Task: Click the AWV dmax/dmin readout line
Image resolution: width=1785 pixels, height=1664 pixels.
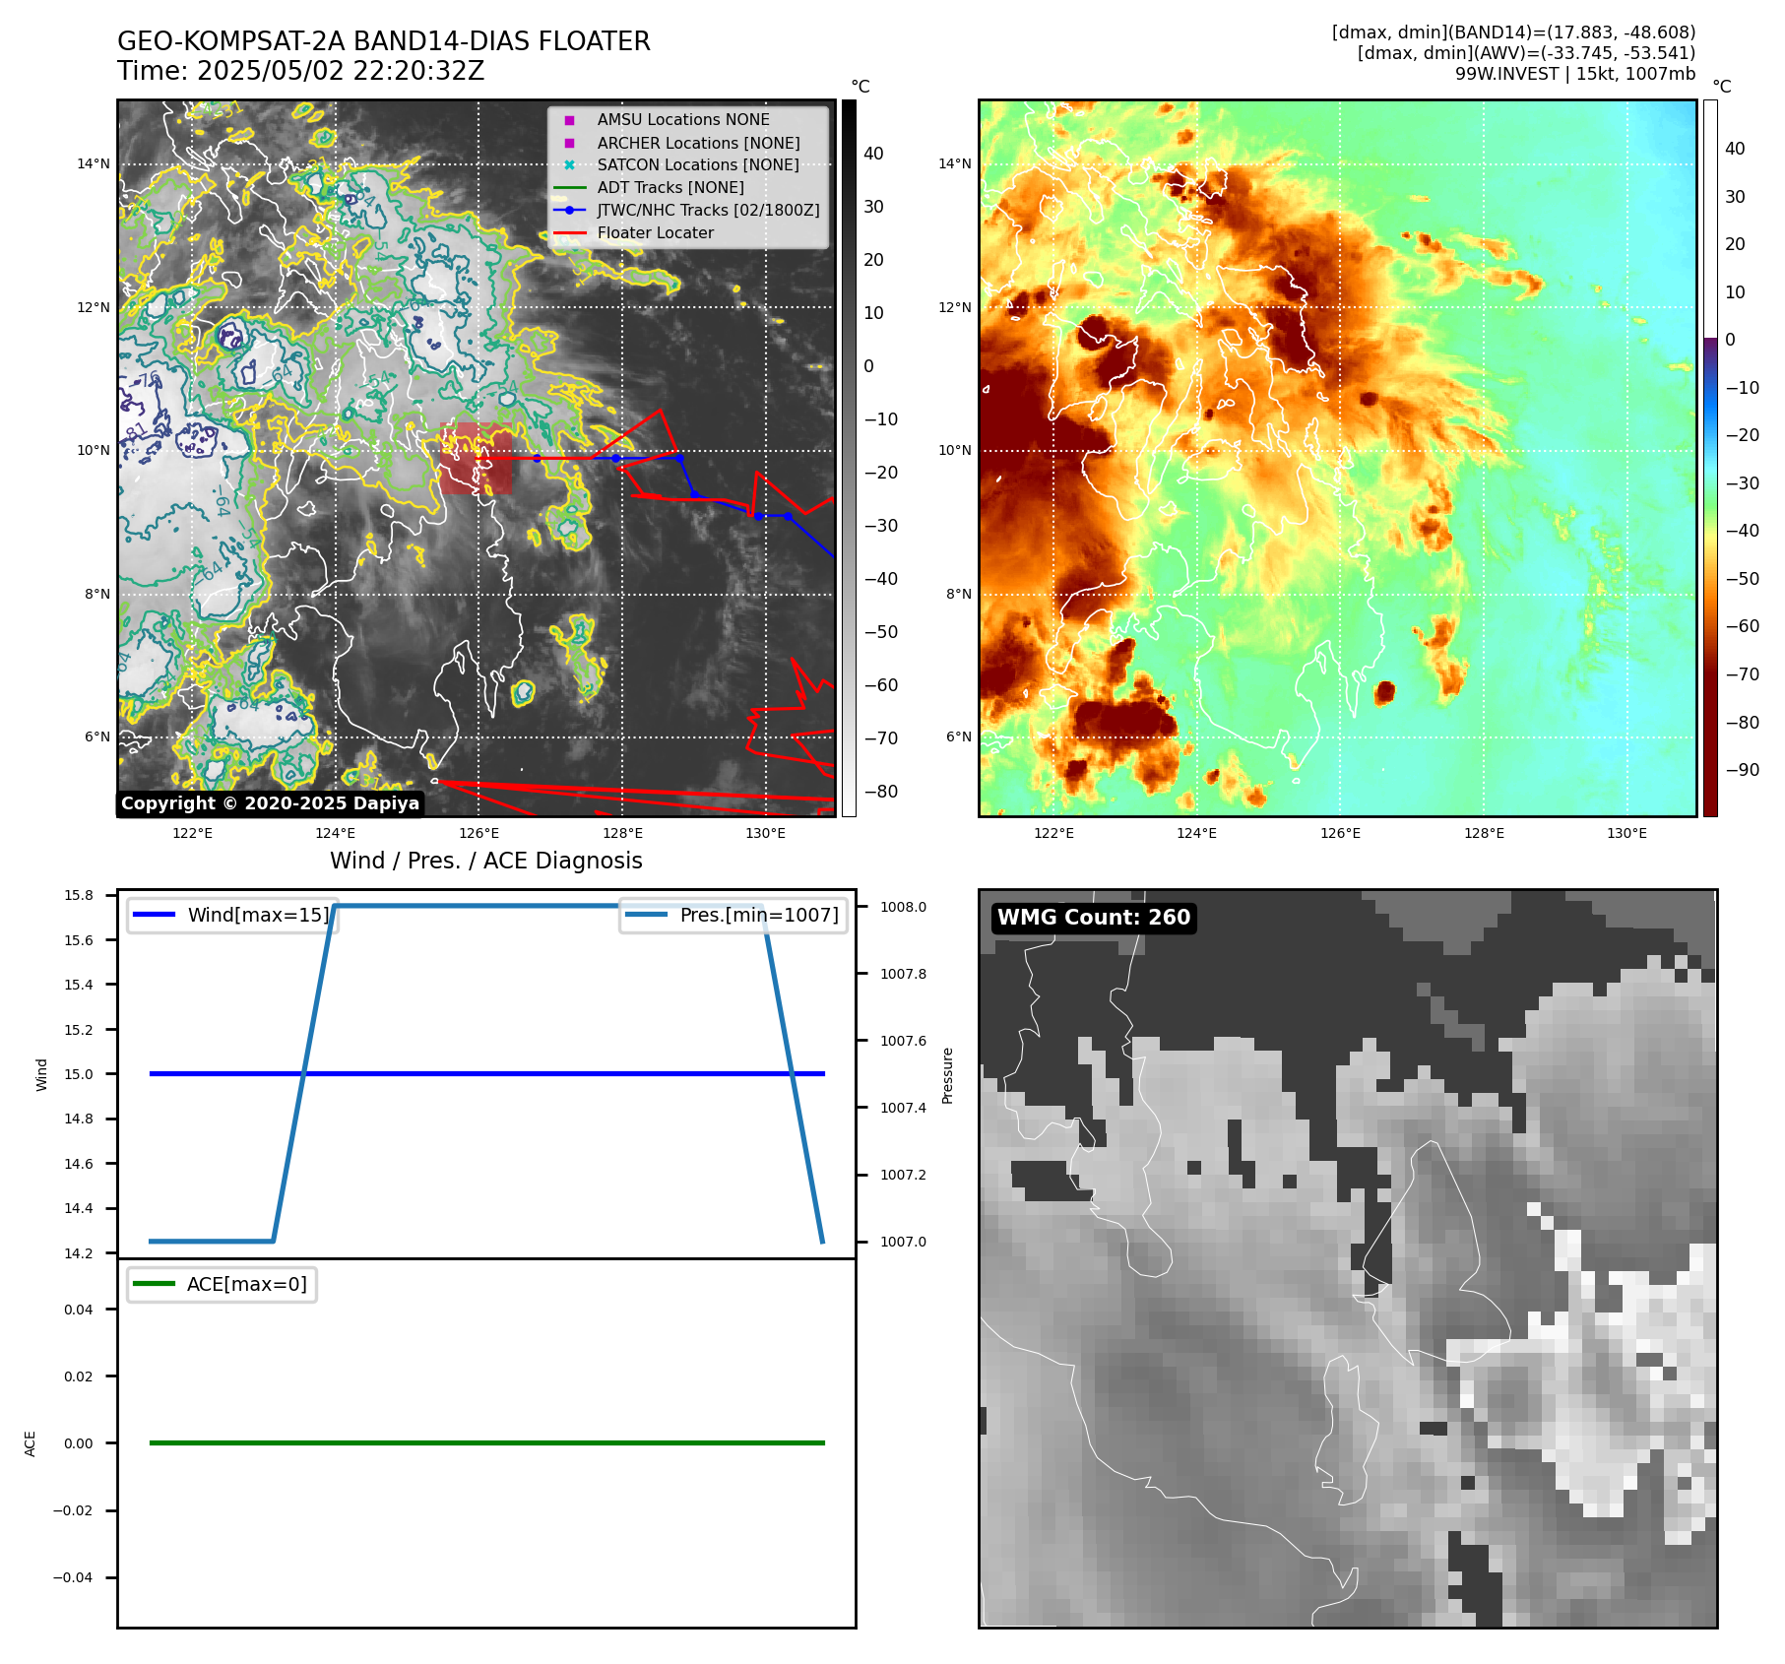Action: [x=1526, y=53]
